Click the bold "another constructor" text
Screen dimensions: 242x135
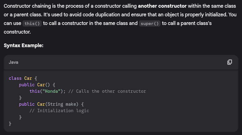[x=162, y=6]
